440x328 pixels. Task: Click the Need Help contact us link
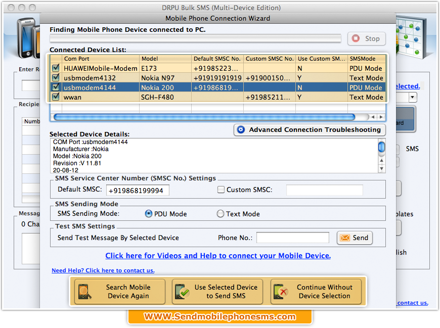coord(103,270)
